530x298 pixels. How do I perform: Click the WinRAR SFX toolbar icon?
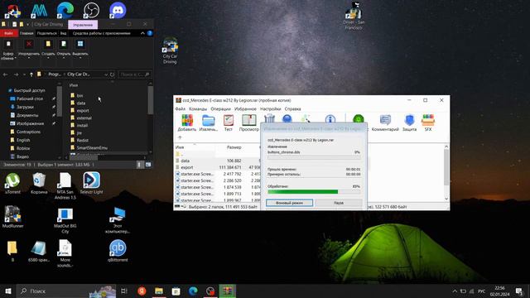428,120
